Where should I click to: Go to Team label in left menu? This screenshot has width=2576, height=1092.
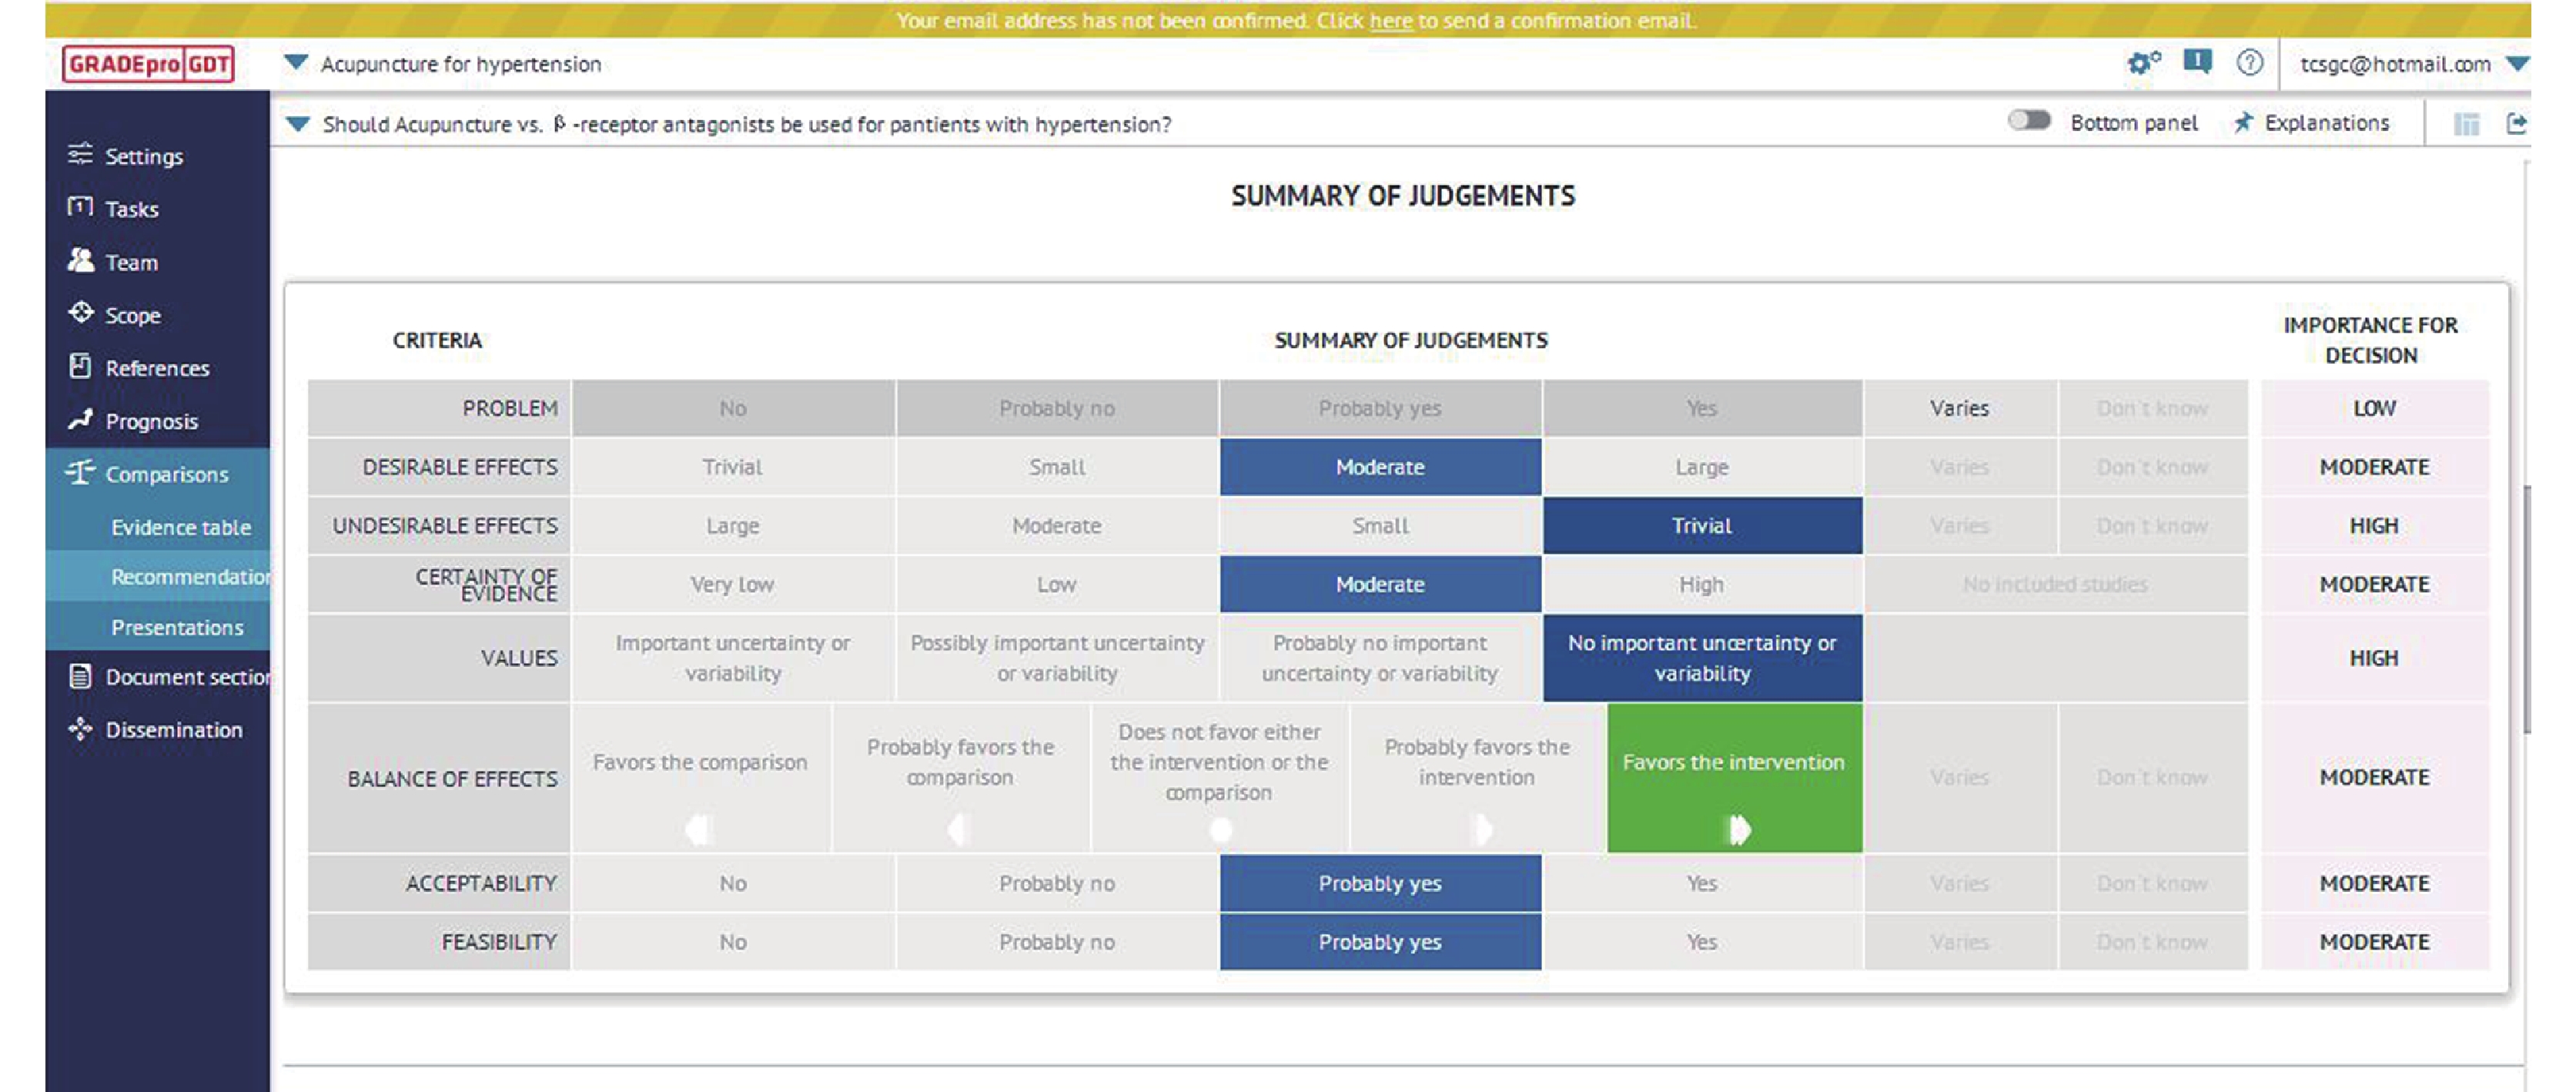(x=131, y=262)
